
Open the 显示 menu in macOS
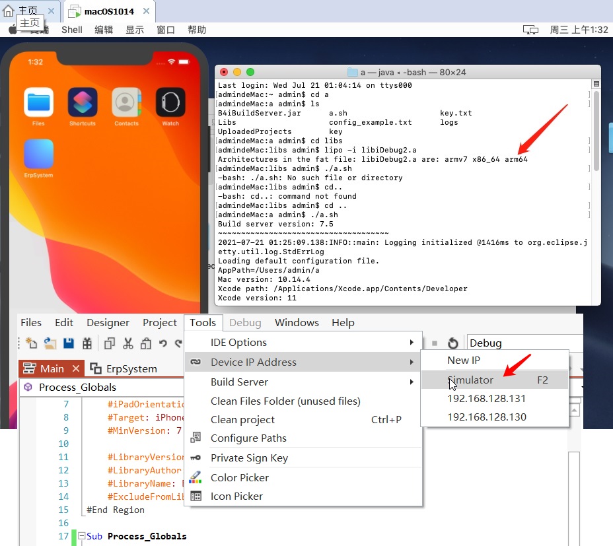coord(135,30)
